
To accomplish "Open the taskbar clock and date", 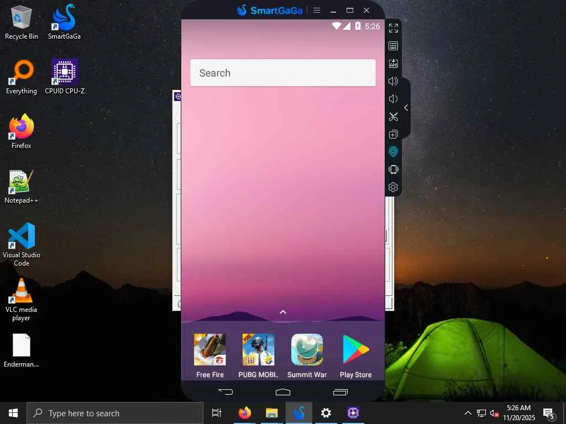I will (518, 413).
